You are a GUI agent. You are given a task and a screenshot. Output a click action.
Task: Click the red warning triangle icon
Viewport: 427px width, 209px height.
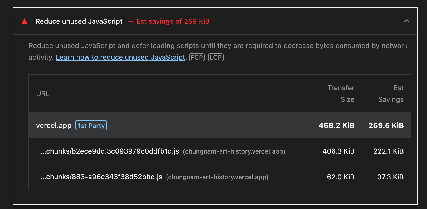pos(25,21)
